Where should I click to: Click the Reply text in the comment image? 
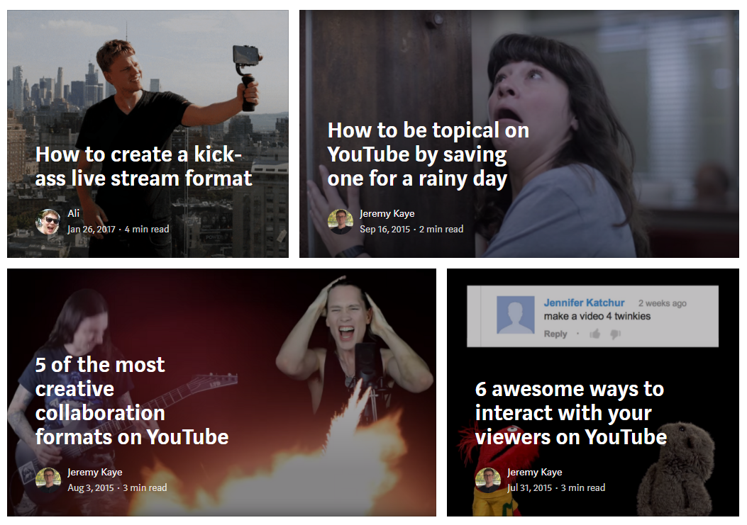(555, 334)
